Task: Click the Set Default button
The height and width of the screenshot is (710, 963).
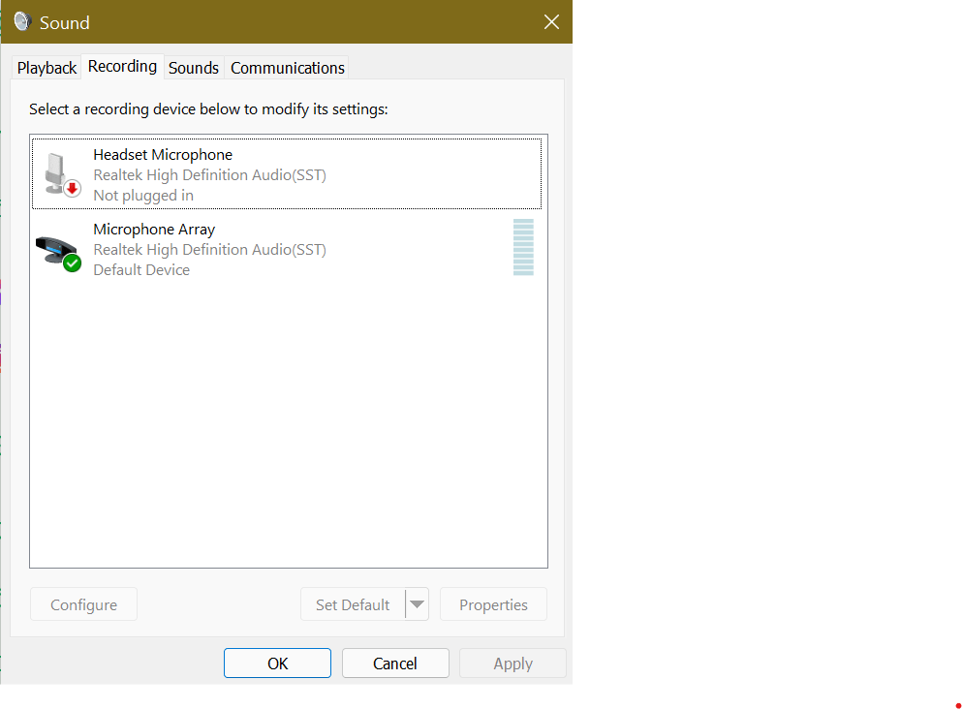Action: tap(353, 604)
